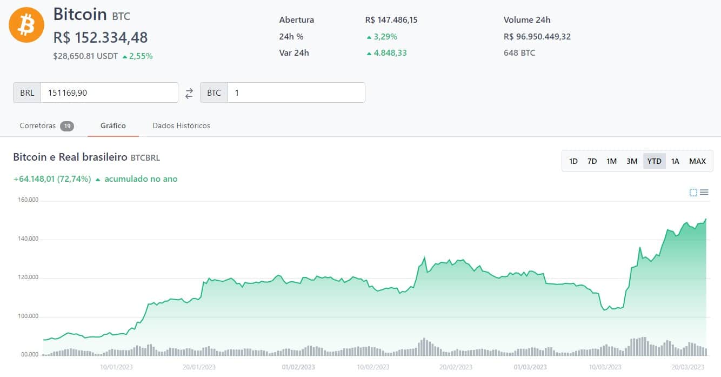Select the YTD chart range
This screenshot has width=721, height=377.
(x=655, y=161)
